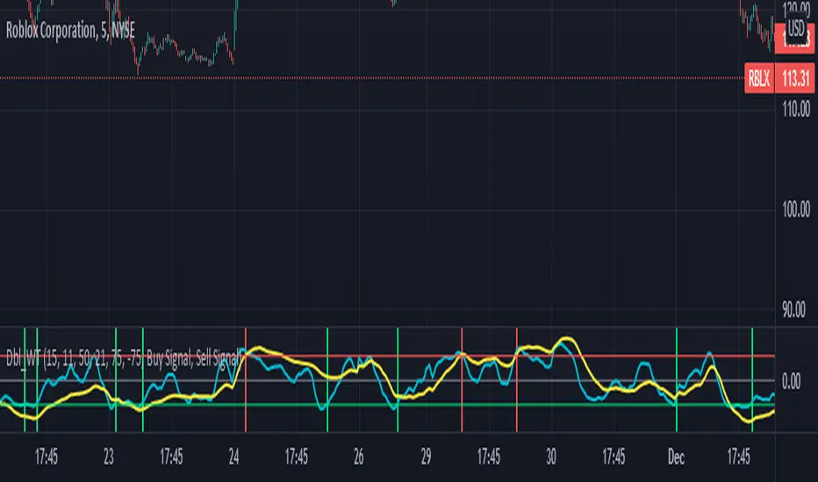Click the 113.31 last price label

coord(795,79)
